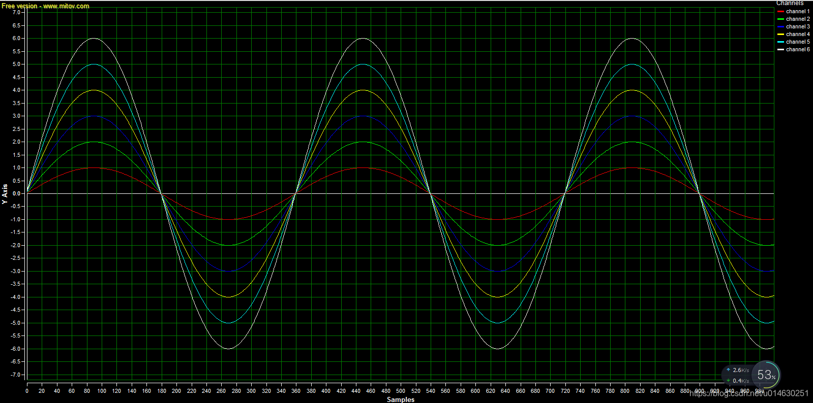
Task: Click the 6.0 tick label on Y axis
Action: pyautogui.click(x=16, y=38)
